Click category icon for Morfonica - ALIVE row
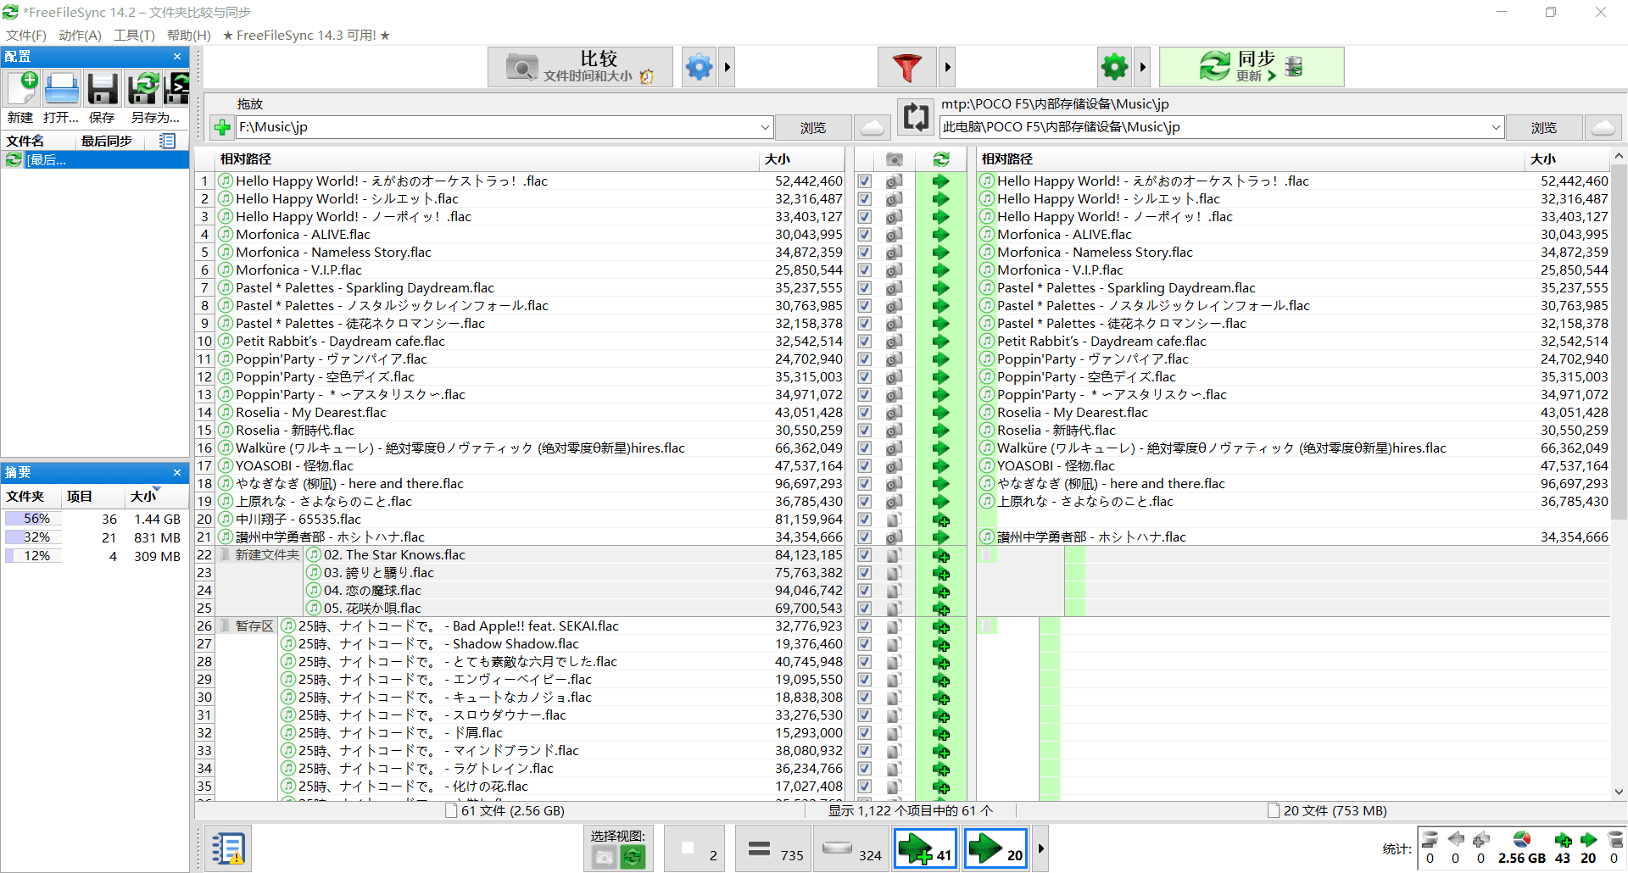The height and width of the screenshot is (873, 1628). click(x=894, y=235)
